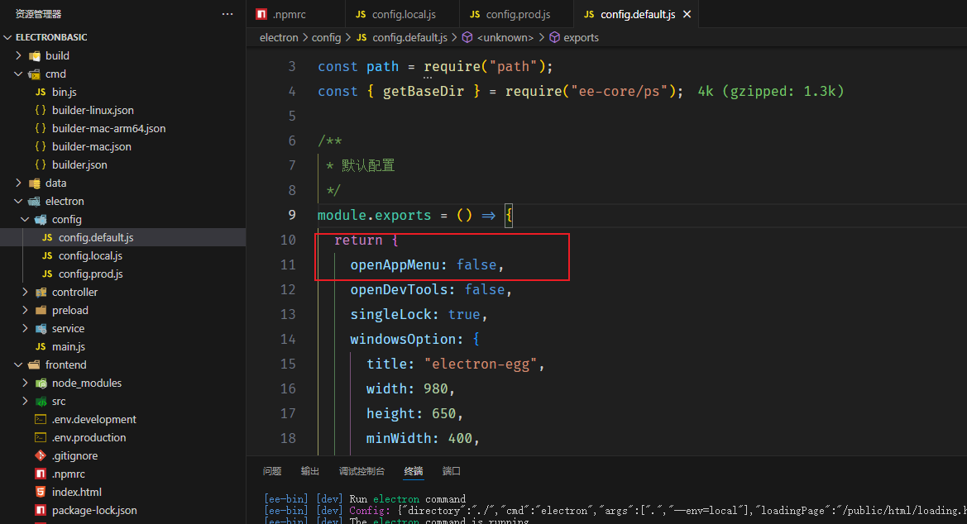Click <unknown> symbol in the breadcrumb
Viewport: 967px width, 524px height.
(505, 37)
